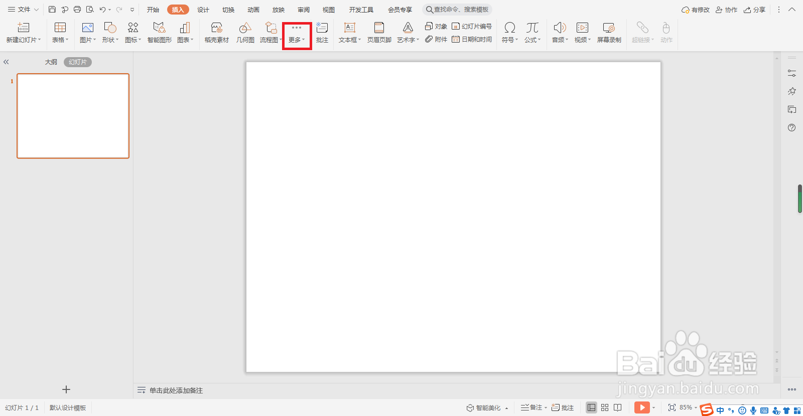Screen dimensions: 803x416
Task: Start slideshow with orange play button
Action: point(642,407)
